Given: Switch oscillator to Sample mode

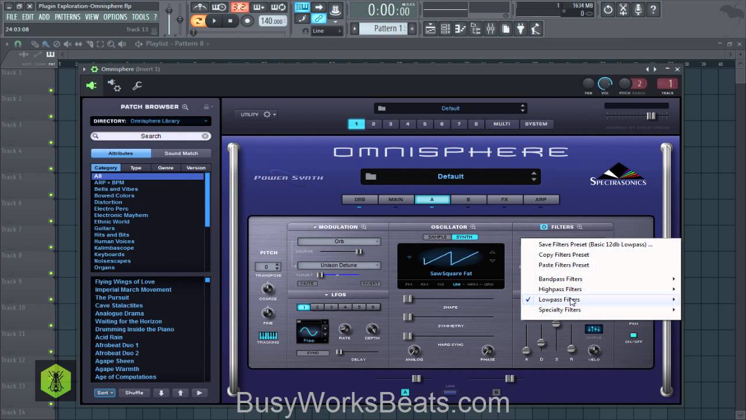Looking at the screenshot, I should (437, 237).
